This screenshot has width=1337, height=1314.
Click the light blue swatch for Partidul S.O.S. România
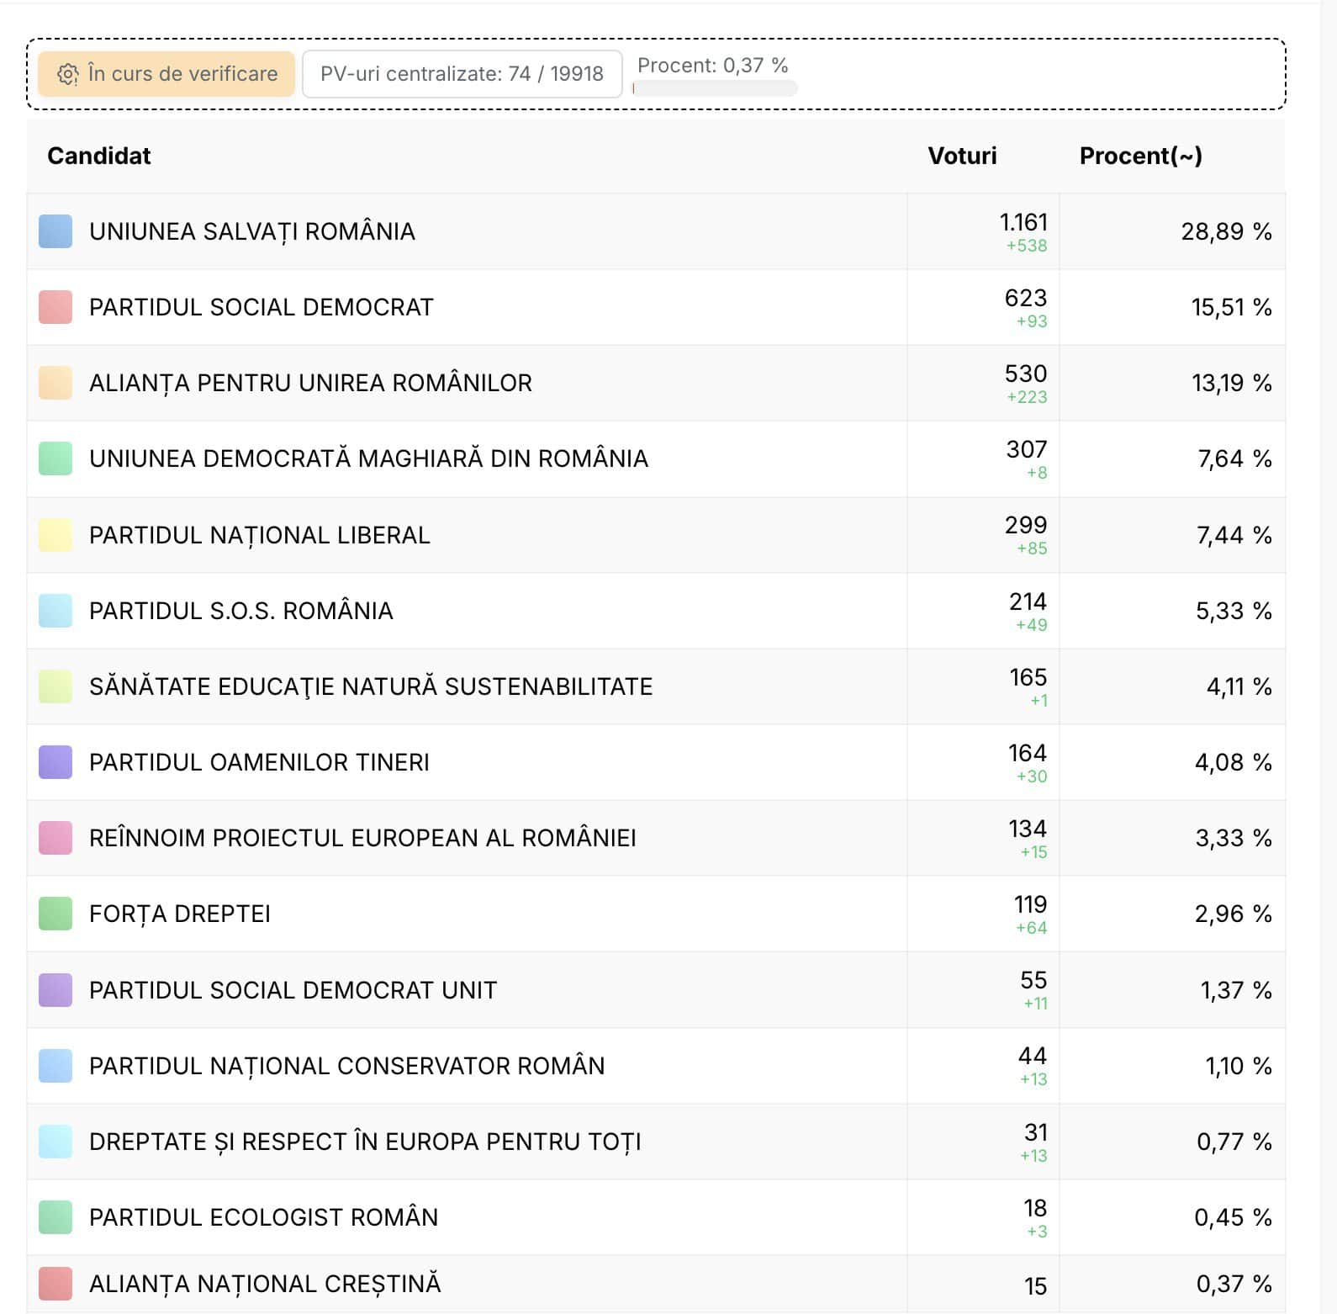pyautogui.click(x=55, y=611)
